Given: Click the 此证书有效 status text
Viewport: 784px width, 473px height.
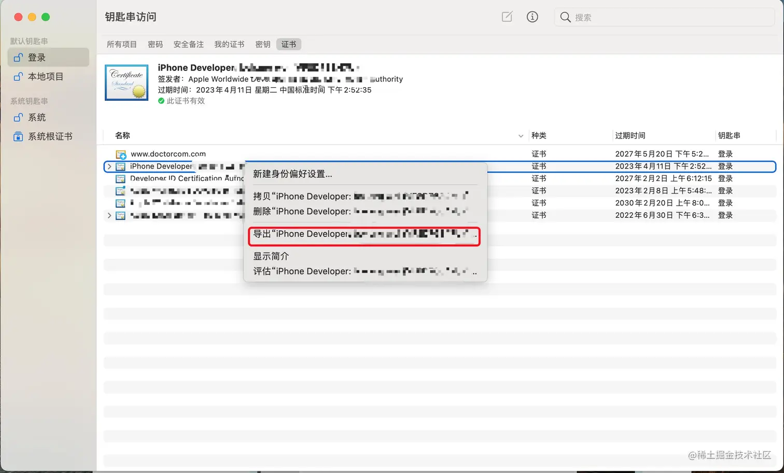Looking at the screenshot, I should [186, 101].
